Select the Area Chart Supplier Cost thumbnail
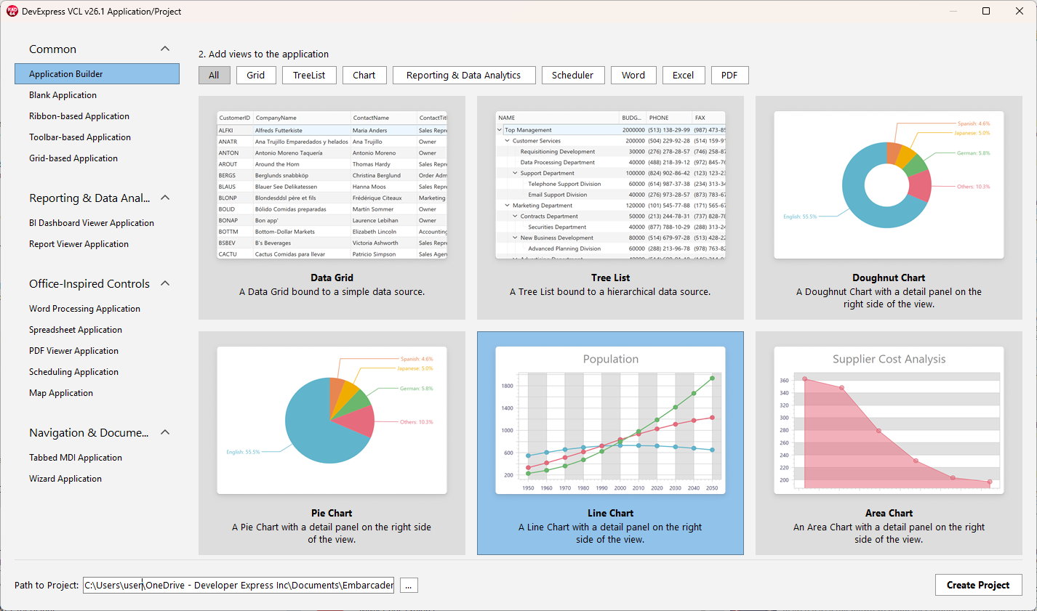The height and width of the screenshot is (611, 1037). (889, 421)
